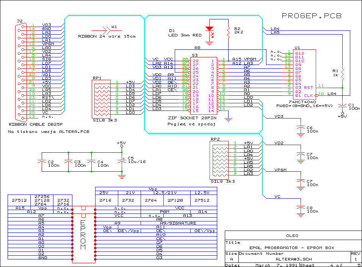Viewport: 362px width, 267px height.
Task: Click the RP2 SIL8 resistor pack
Action: coord(219,159)
